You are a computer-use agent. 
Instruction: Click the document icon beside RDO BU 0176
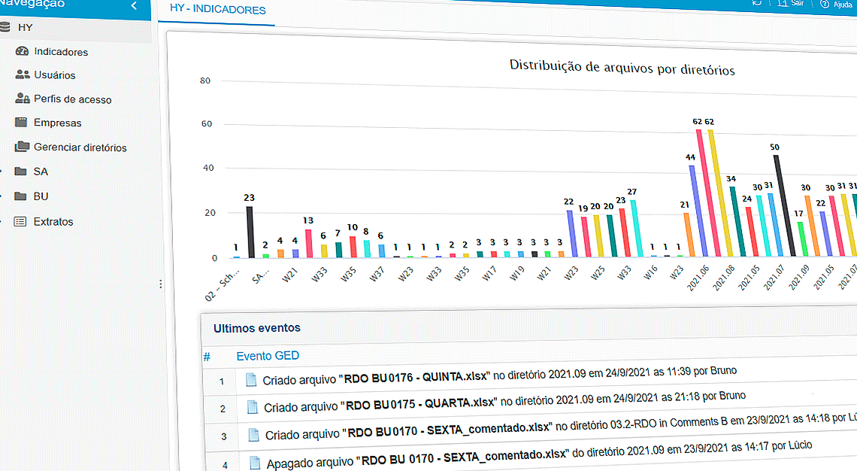pyautogui.click(x=251, y=380)
